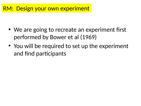Click the word 'recreate' in first bullet
The width and height of the screenshot is (141, 106).
point(66,30)
